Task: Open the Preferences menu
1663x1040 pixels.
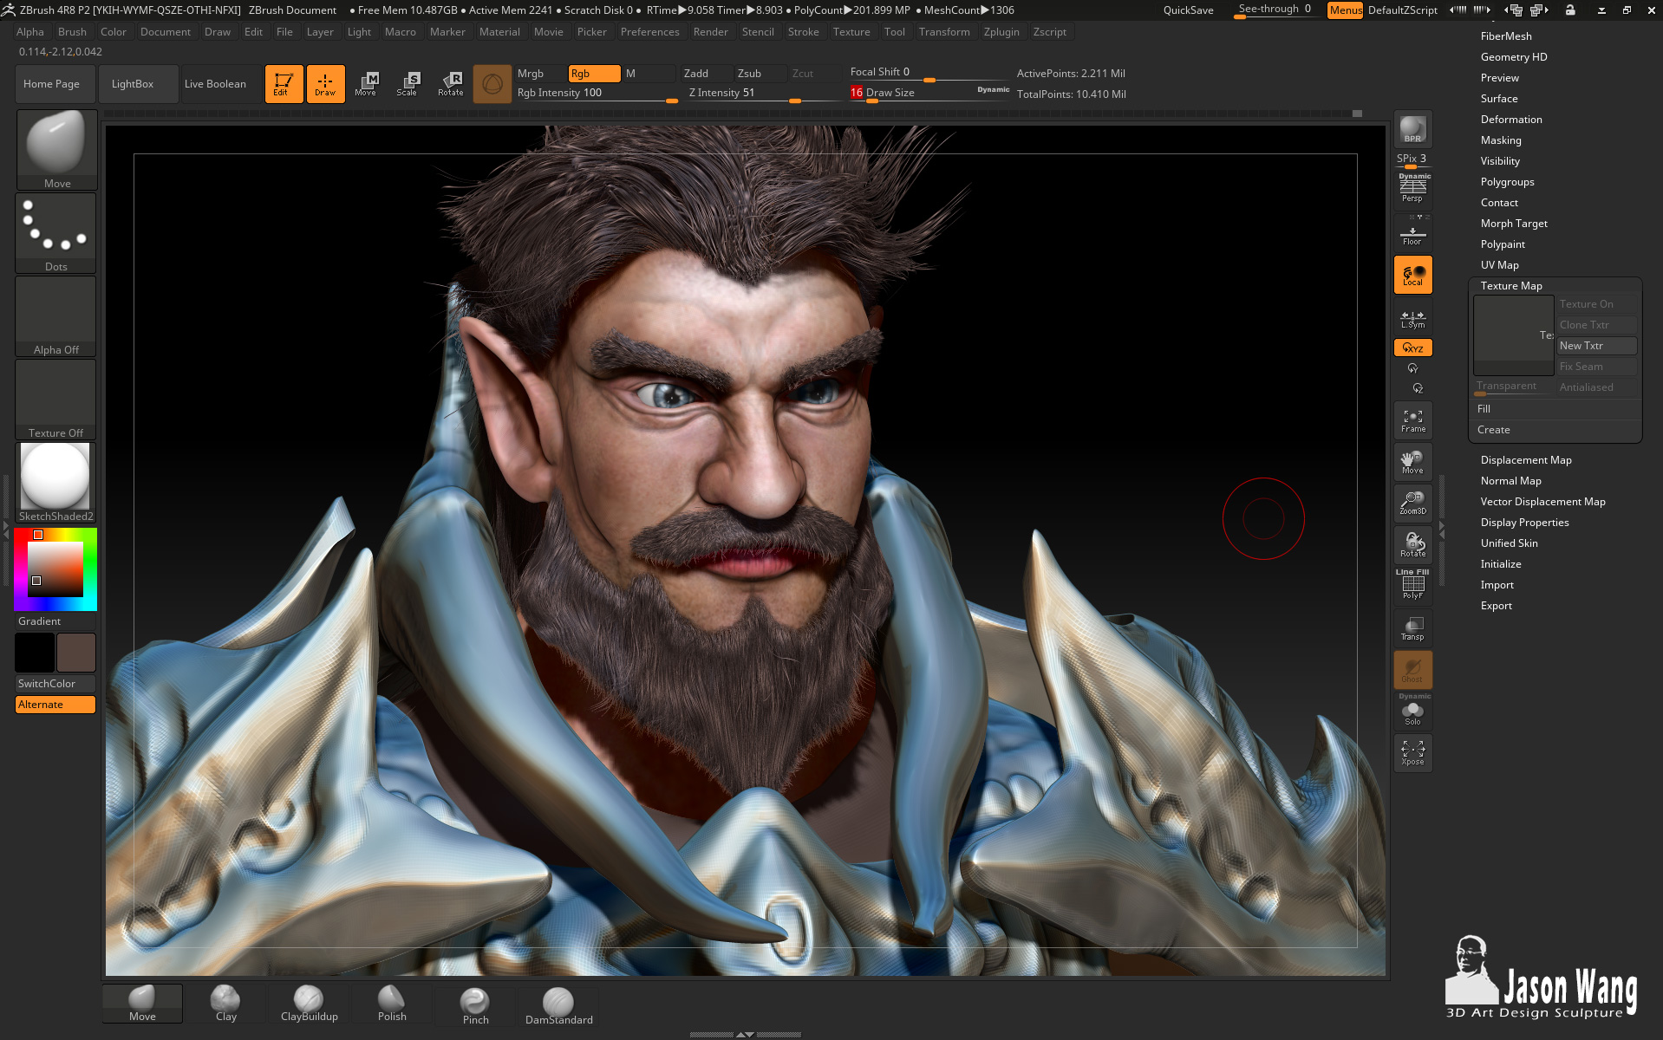Action: (649, 32)
